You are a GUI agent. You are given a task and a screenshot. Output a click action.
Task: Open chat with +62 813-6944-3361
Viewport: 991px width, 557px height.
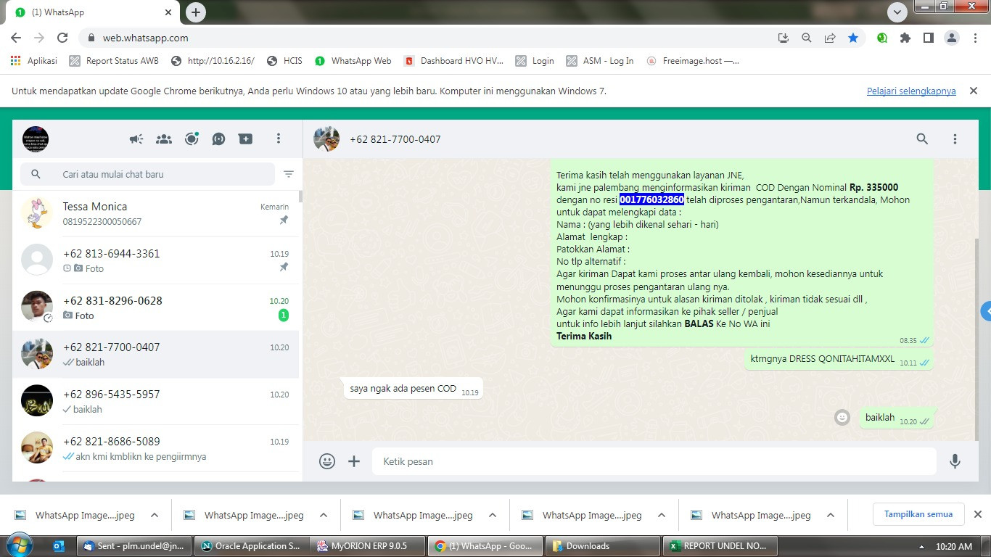point(155,260)
